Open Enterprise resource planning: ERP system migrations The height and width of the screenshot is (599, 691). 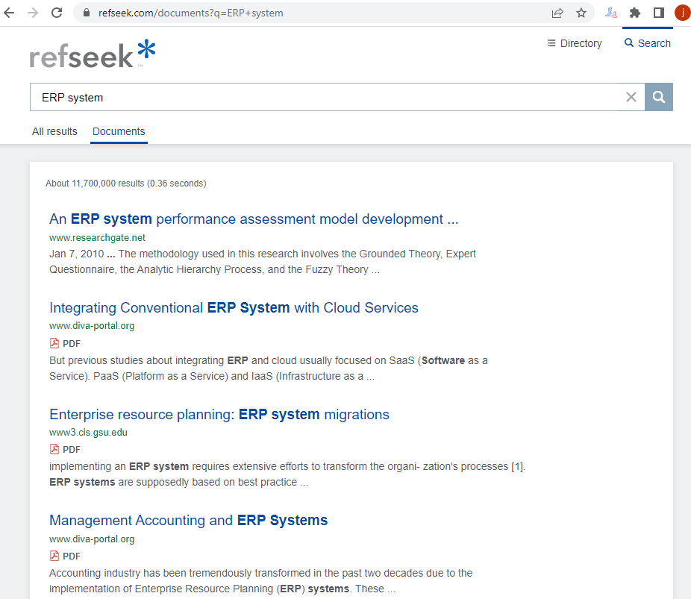[219, 415]
